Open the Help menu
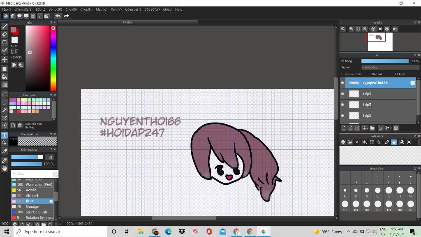421x237 pixels. tap(178, 9)
